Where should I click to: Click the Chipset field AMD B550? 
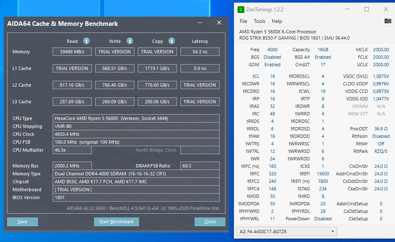point(136,182)
